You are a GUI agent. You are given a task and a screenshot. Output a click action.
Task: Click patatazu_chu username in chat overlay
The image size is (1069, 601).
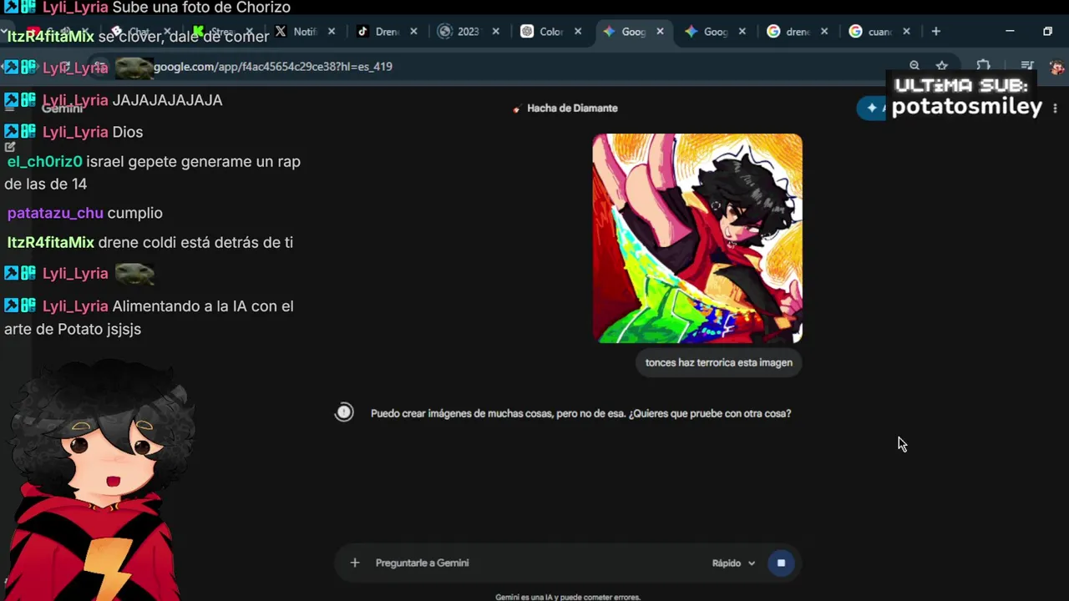click(x=55, y=213)
